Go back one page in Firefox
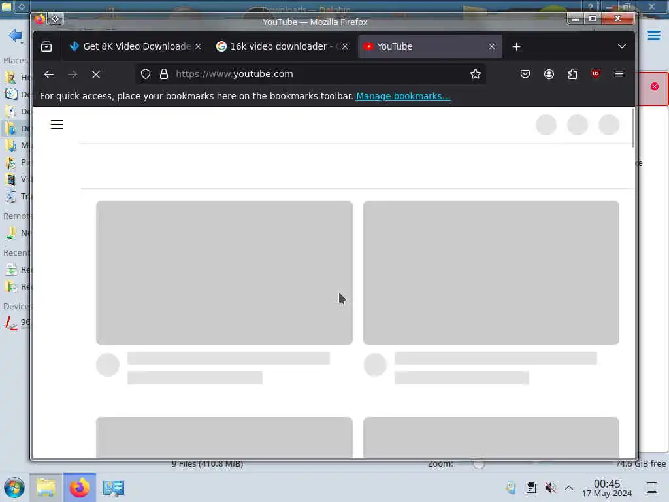Screen dimensions: 669x502 [x=49, y=75]
